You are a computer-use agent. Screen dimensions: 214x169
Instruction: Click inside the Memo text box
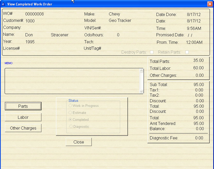[72, 81]
